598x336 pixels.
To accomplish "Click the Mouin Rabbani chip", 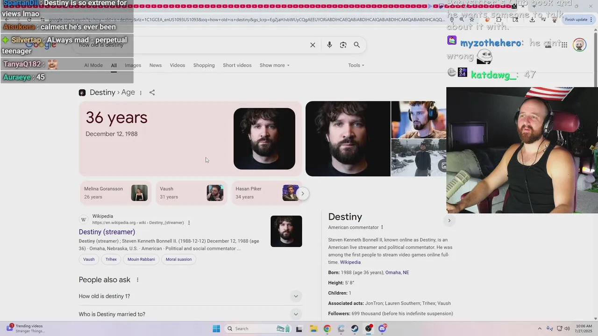I will coord(141,259).
